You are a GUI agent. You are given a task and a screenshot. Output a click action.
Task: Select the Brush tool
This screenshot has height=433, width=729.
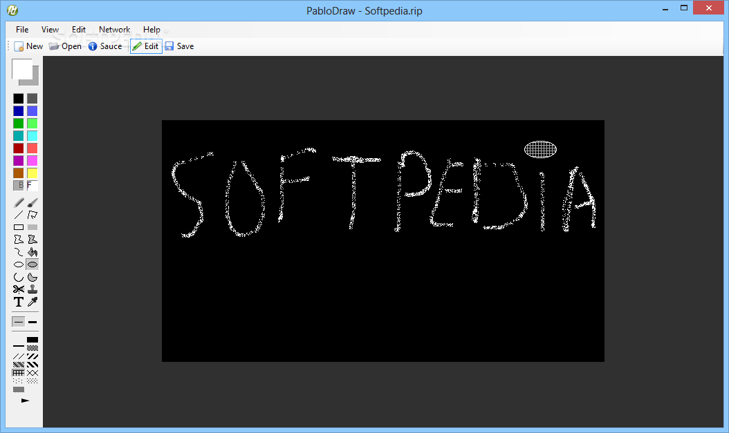tap(33, 202)
